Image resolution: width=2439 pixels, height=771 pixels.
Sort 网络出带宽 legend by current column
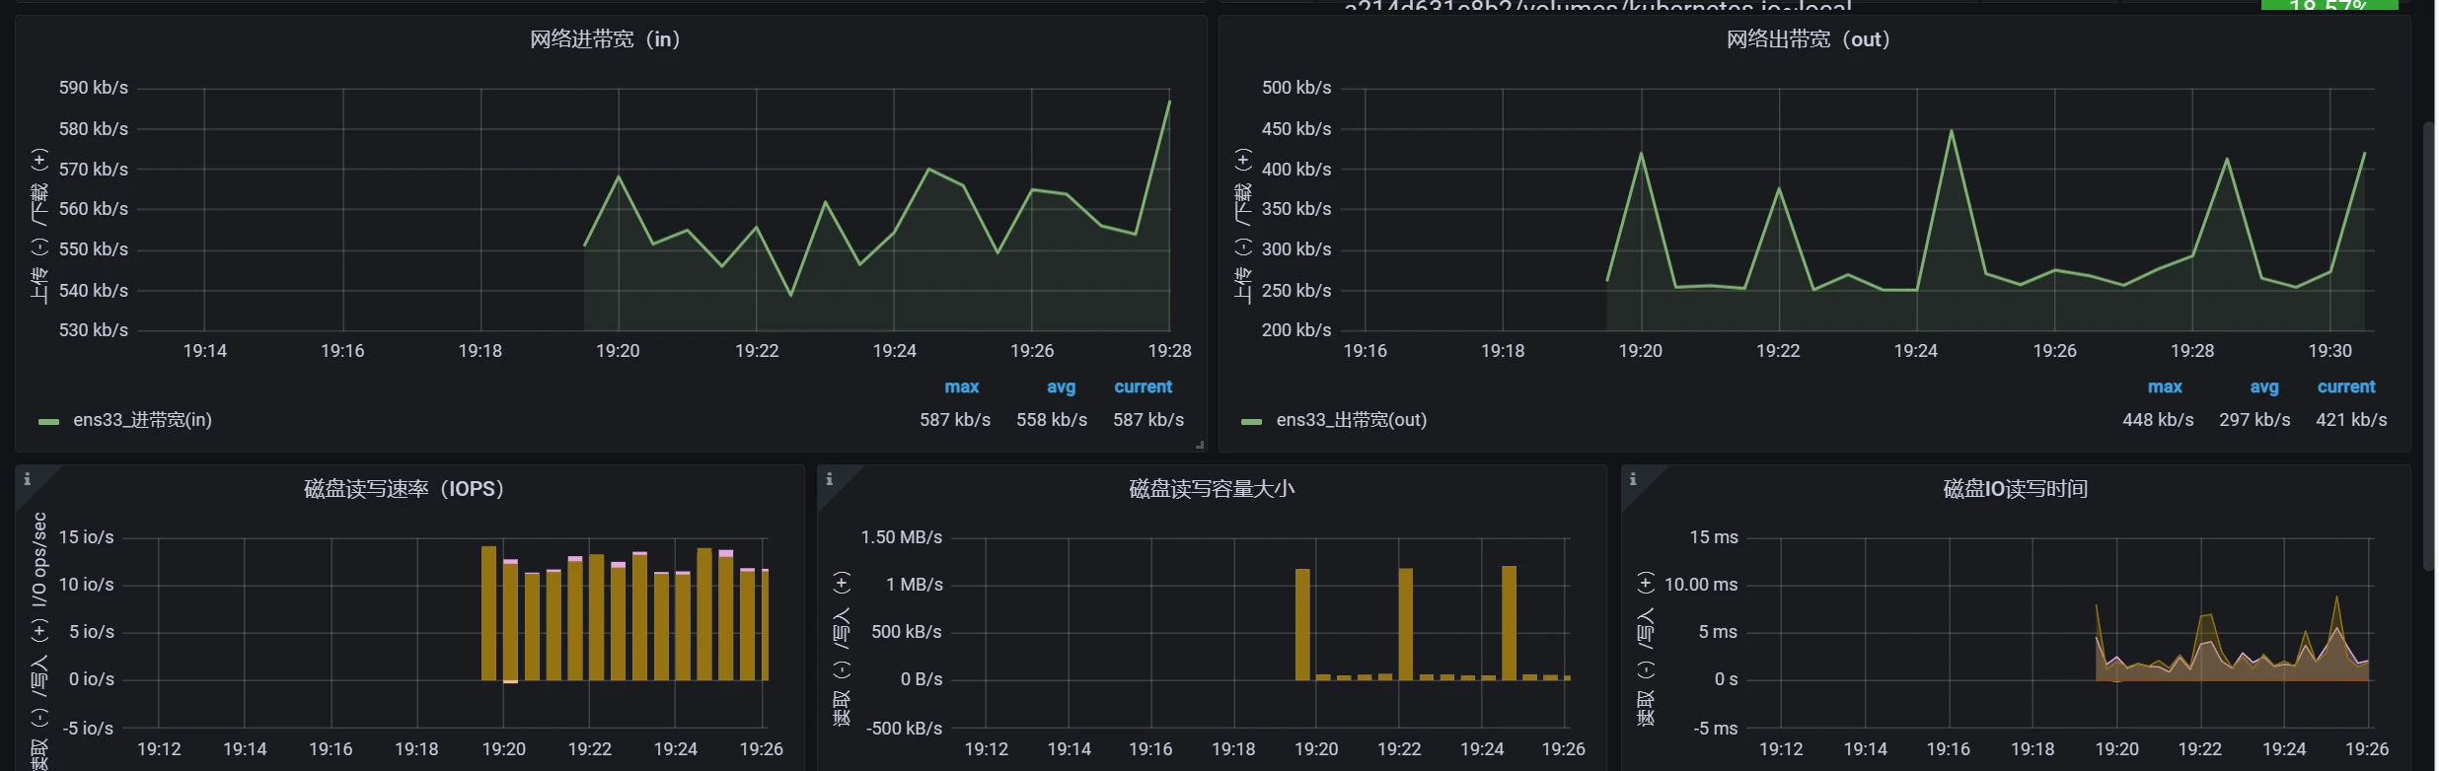pyautogui.click(x=2346, y=387)
